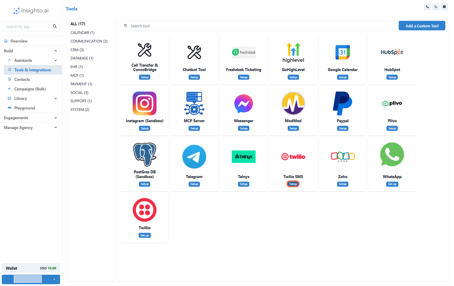Click the Chatbot Tool wrench icon
454x286 pixels.
pos(194,52)
